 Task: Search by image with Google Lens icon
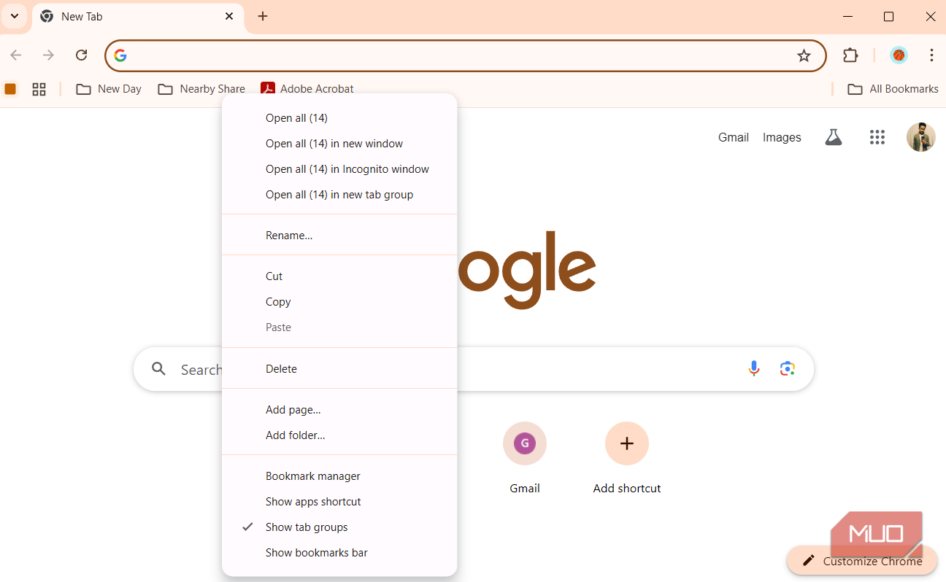click(787, 369)
